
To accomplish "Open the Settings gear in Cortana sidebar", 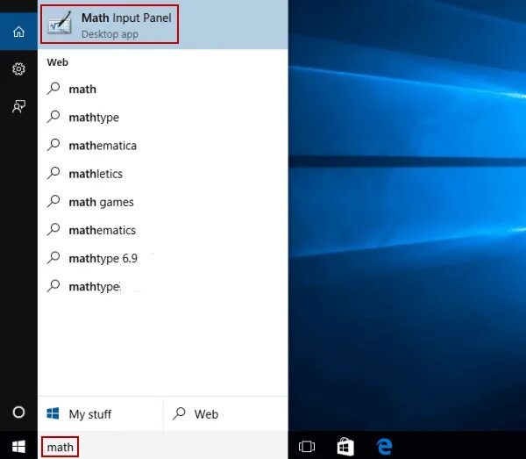I will 18,68.
